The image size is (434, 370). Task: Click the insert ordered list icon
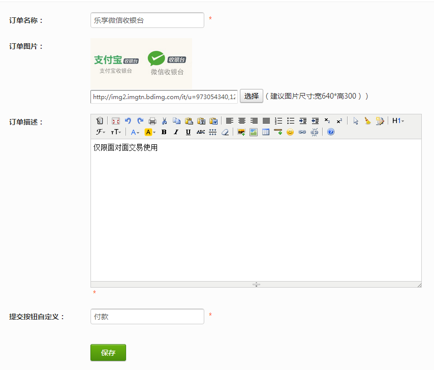pos(278,121)
